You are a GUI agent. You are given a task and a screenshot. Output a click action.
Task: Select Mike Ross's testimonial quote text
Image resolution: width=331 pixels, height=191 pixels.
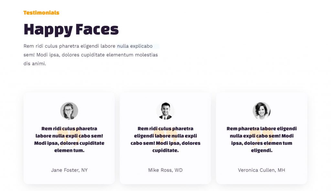click(165, 140)
